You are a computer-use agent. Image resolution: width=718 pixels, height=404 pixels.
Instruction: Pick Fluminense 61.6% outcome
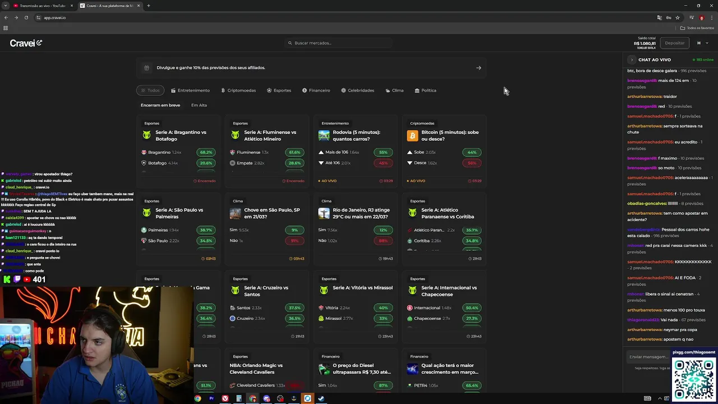tap(294, 153)
